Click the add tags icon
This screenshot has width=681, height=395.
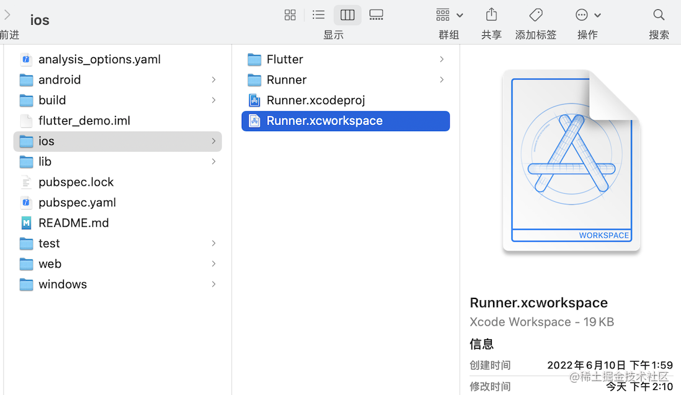[x=536, y=15]
